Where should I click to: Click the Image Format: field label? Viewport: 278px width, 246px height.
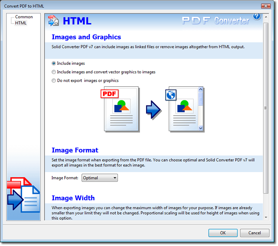pyautogui.click(x=65, y=178)
